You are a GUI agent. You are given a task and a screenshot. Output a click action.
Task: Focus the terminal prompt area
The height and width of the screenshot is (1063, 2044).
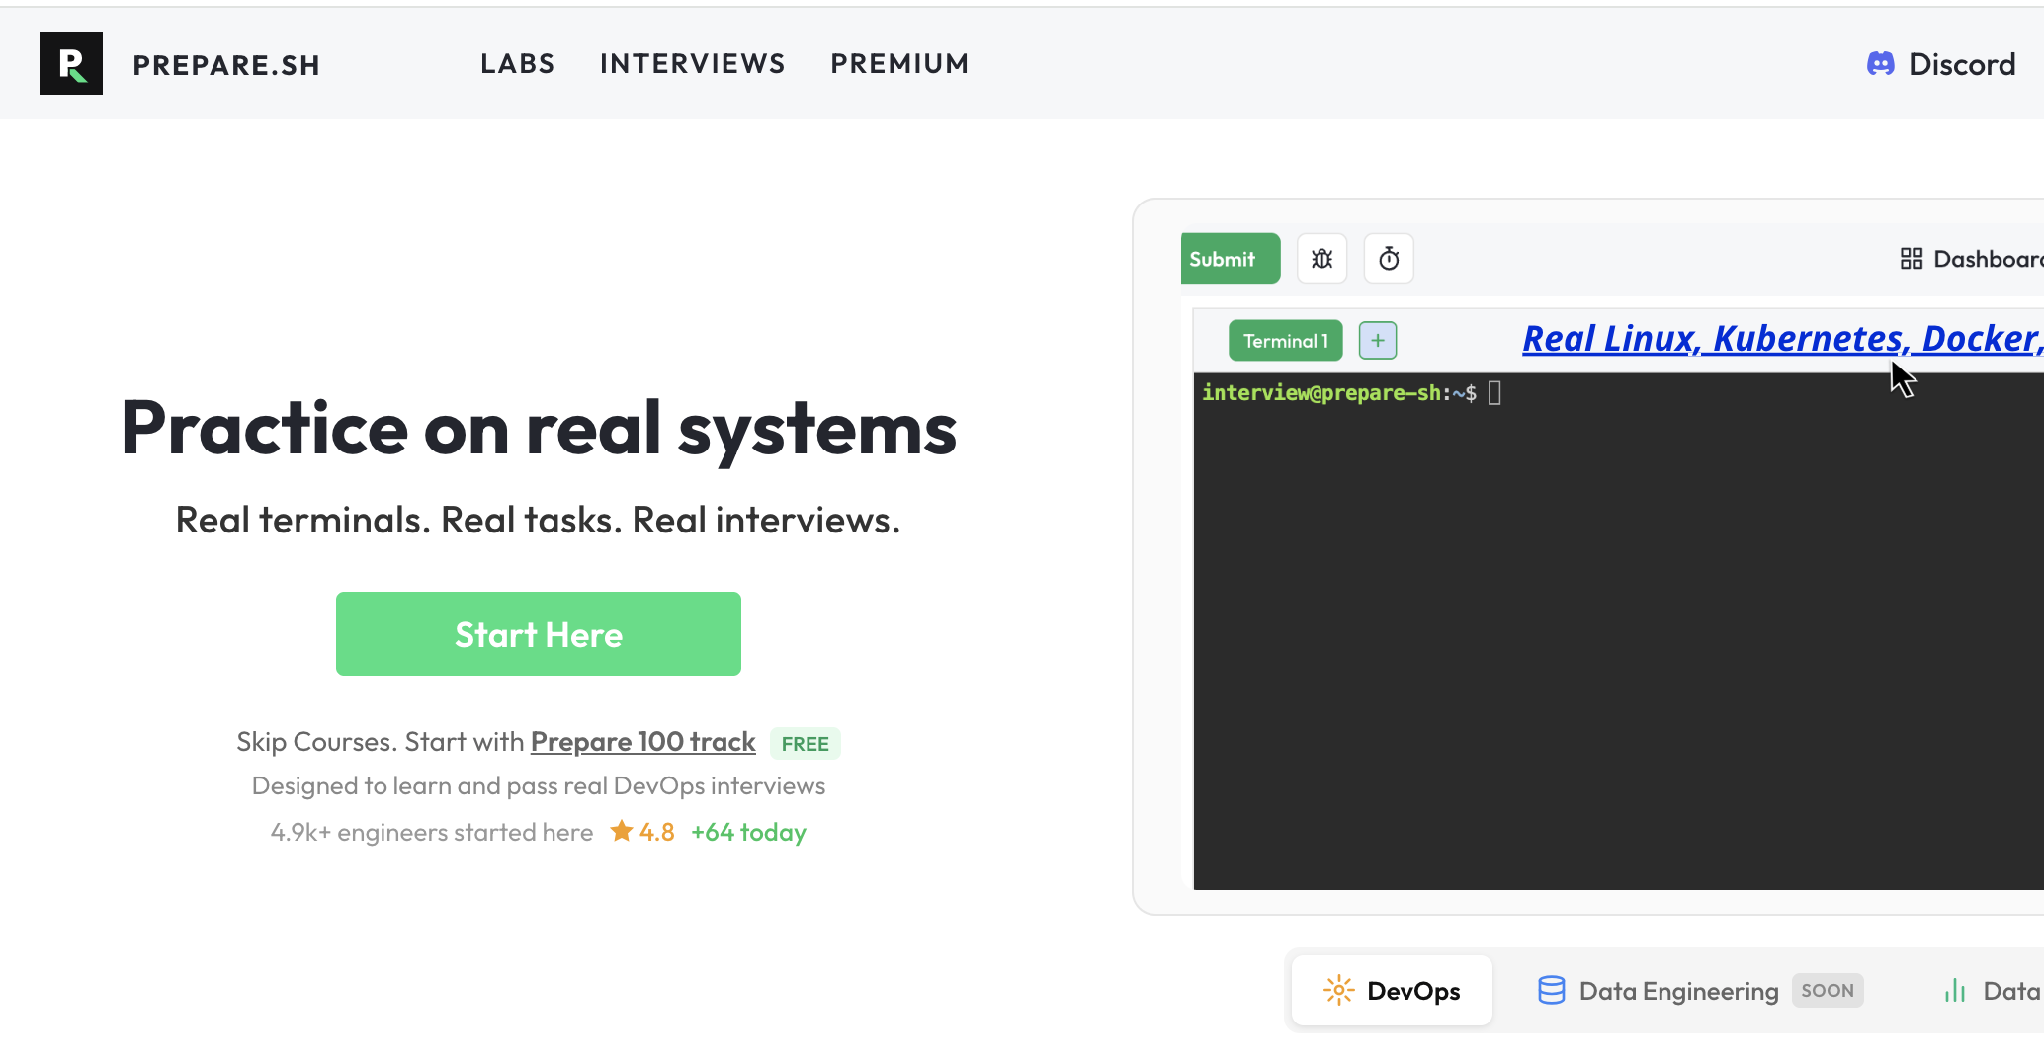[x=1618, y=632]
